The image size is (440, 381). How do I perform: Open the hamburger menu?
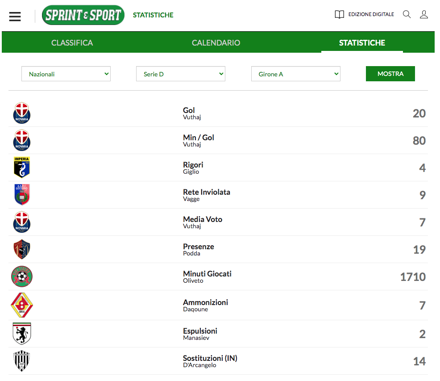click(15, 16)
